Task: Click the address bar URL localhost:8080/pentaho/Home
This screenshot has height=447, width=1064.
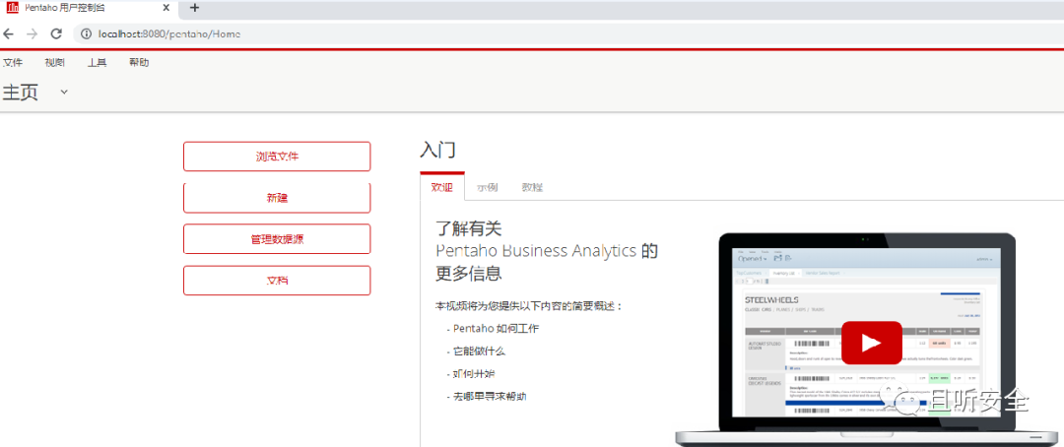Action: [x=169, y=33]
